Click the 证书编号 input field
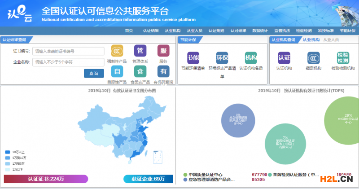 pyautogui.click(x=68, y=51)
